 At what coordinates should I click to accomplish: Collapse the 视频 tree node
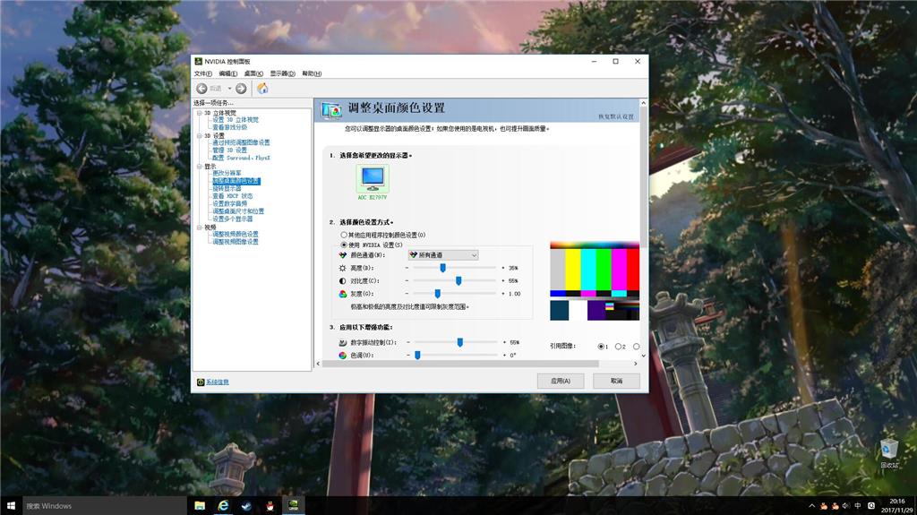[199, 227]
